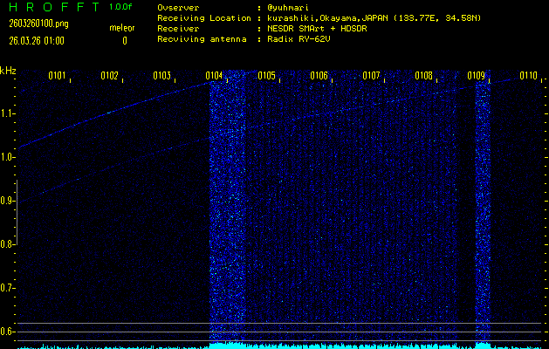Select the 0110 time marker
Screen dimensions: 549x349
[527, 76]
